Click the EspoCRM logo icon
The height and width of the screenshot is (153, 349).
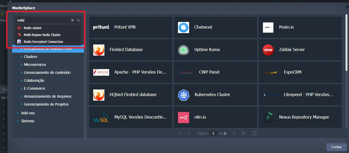click(x=271, y=72)
